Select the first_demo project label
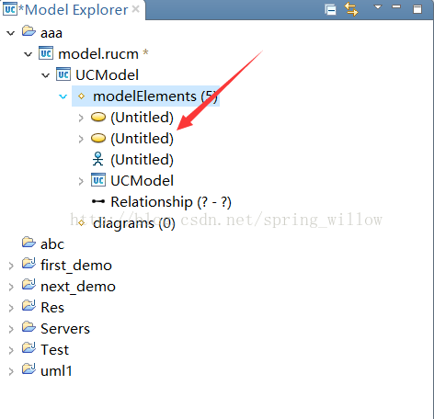Viewport: 434px width, 419px height. point(76,266)
